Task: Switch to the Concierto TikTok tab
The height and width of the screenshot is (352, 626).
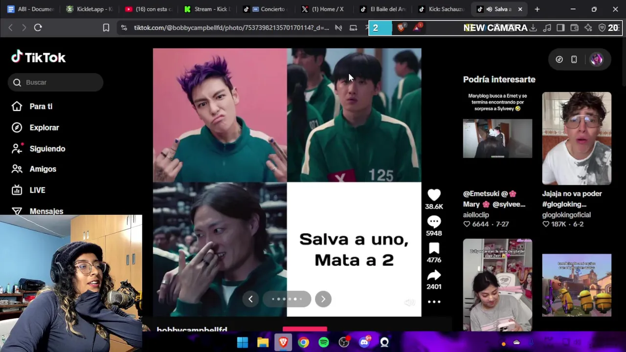Action: (267, 9)
